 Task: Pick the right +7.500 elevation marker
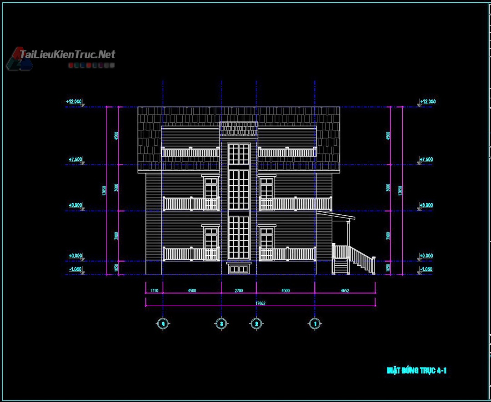426,159
